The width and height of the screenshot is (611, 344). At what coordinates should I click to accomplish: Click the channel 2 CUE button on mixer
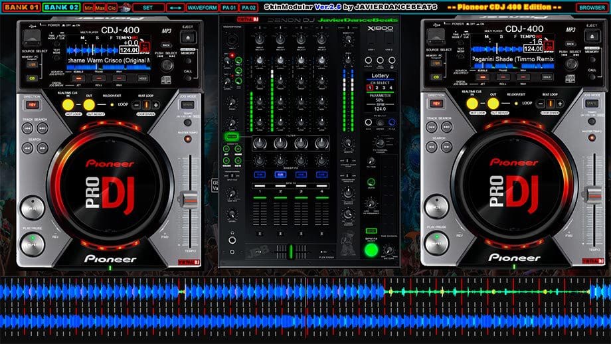[x=280, y=175]
